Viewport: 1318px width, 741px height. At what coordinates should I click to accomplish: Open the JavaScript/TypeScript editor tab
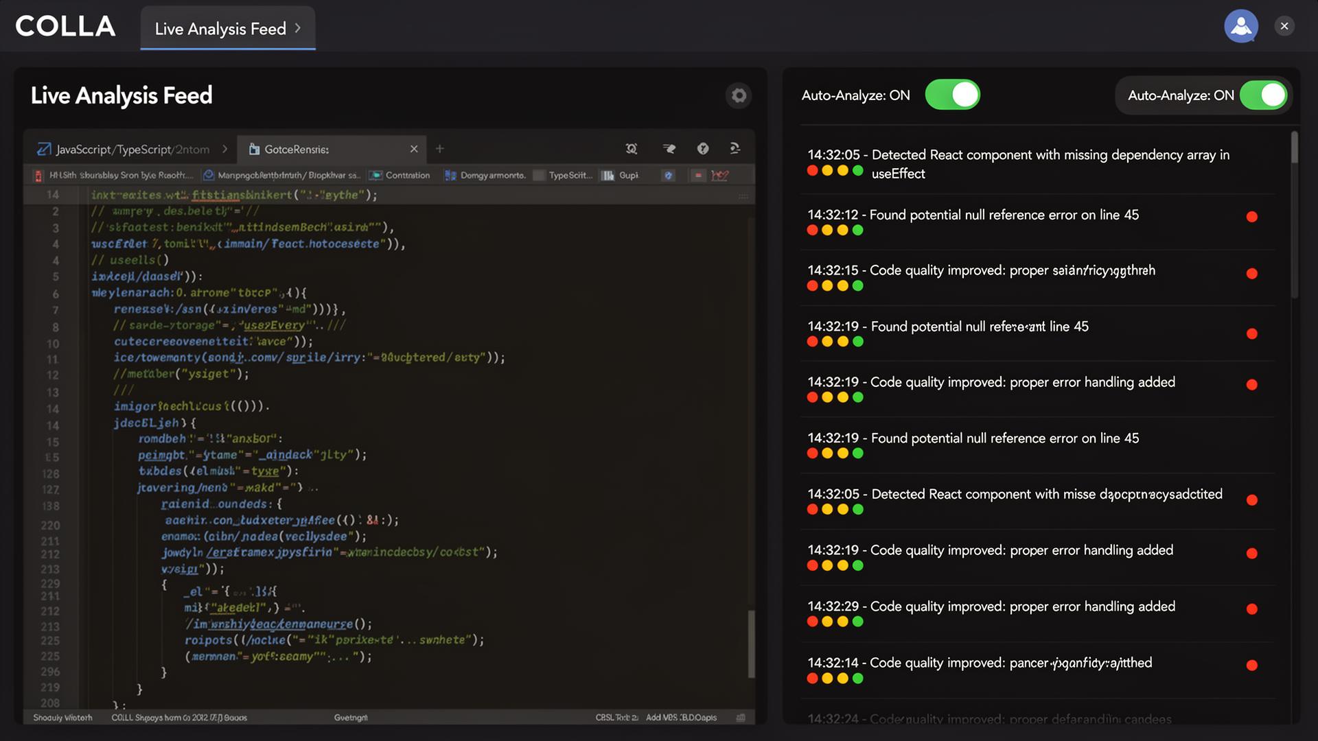tap(130, 149)
